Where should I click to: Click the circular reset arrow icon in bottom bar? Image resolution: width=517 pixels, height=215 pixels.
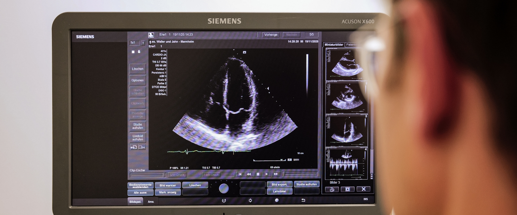[x=224, y=201]
